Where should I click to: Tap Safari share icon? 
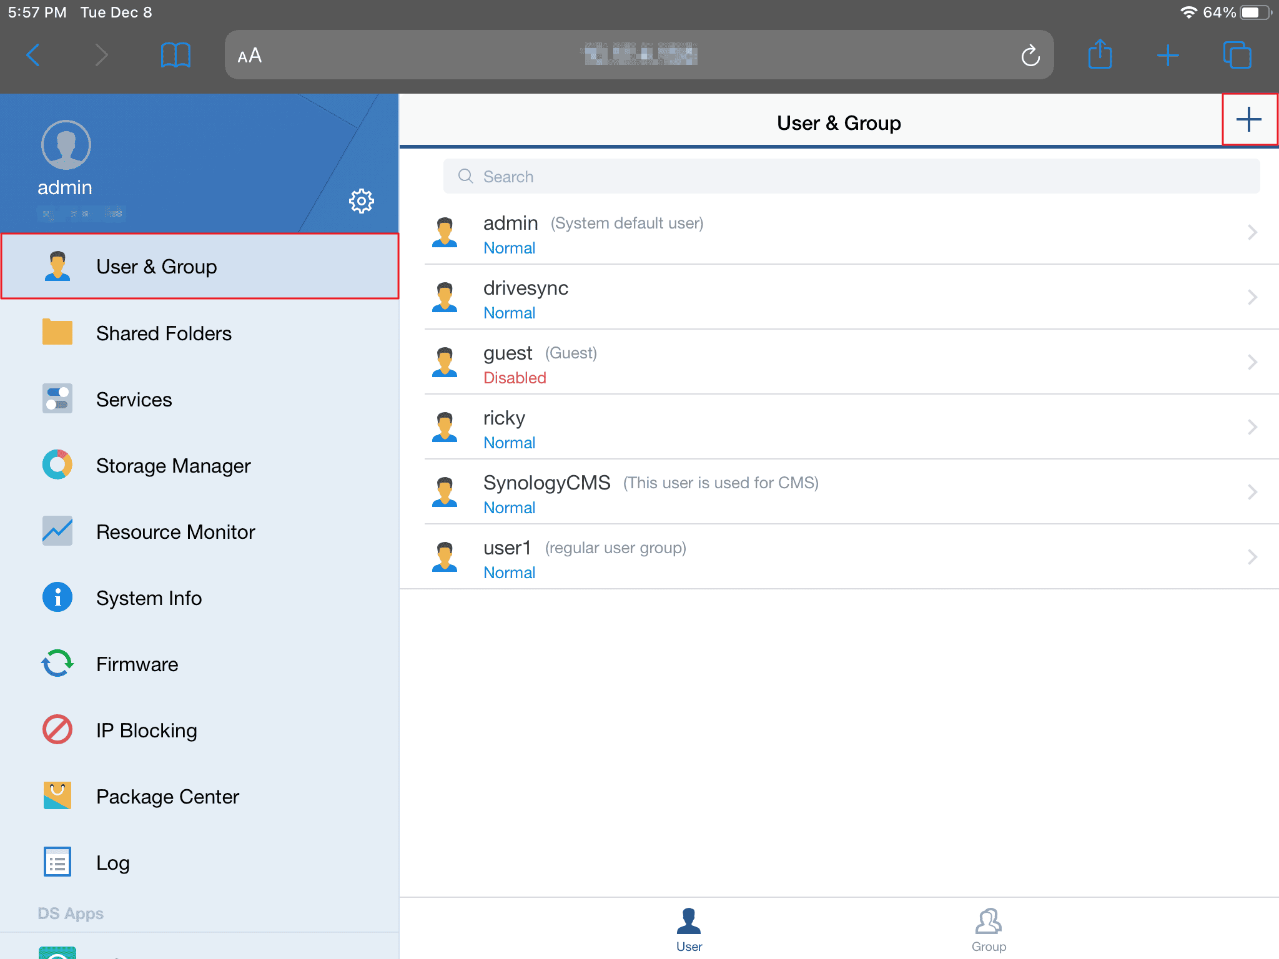(1100, 56)
